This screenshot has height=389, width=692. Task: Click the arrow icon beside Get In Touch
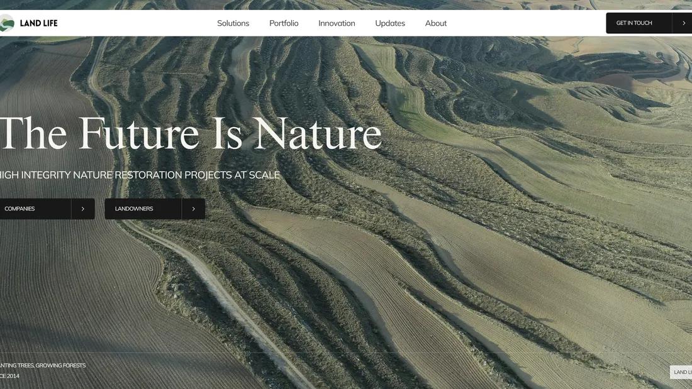coord(683,23)
